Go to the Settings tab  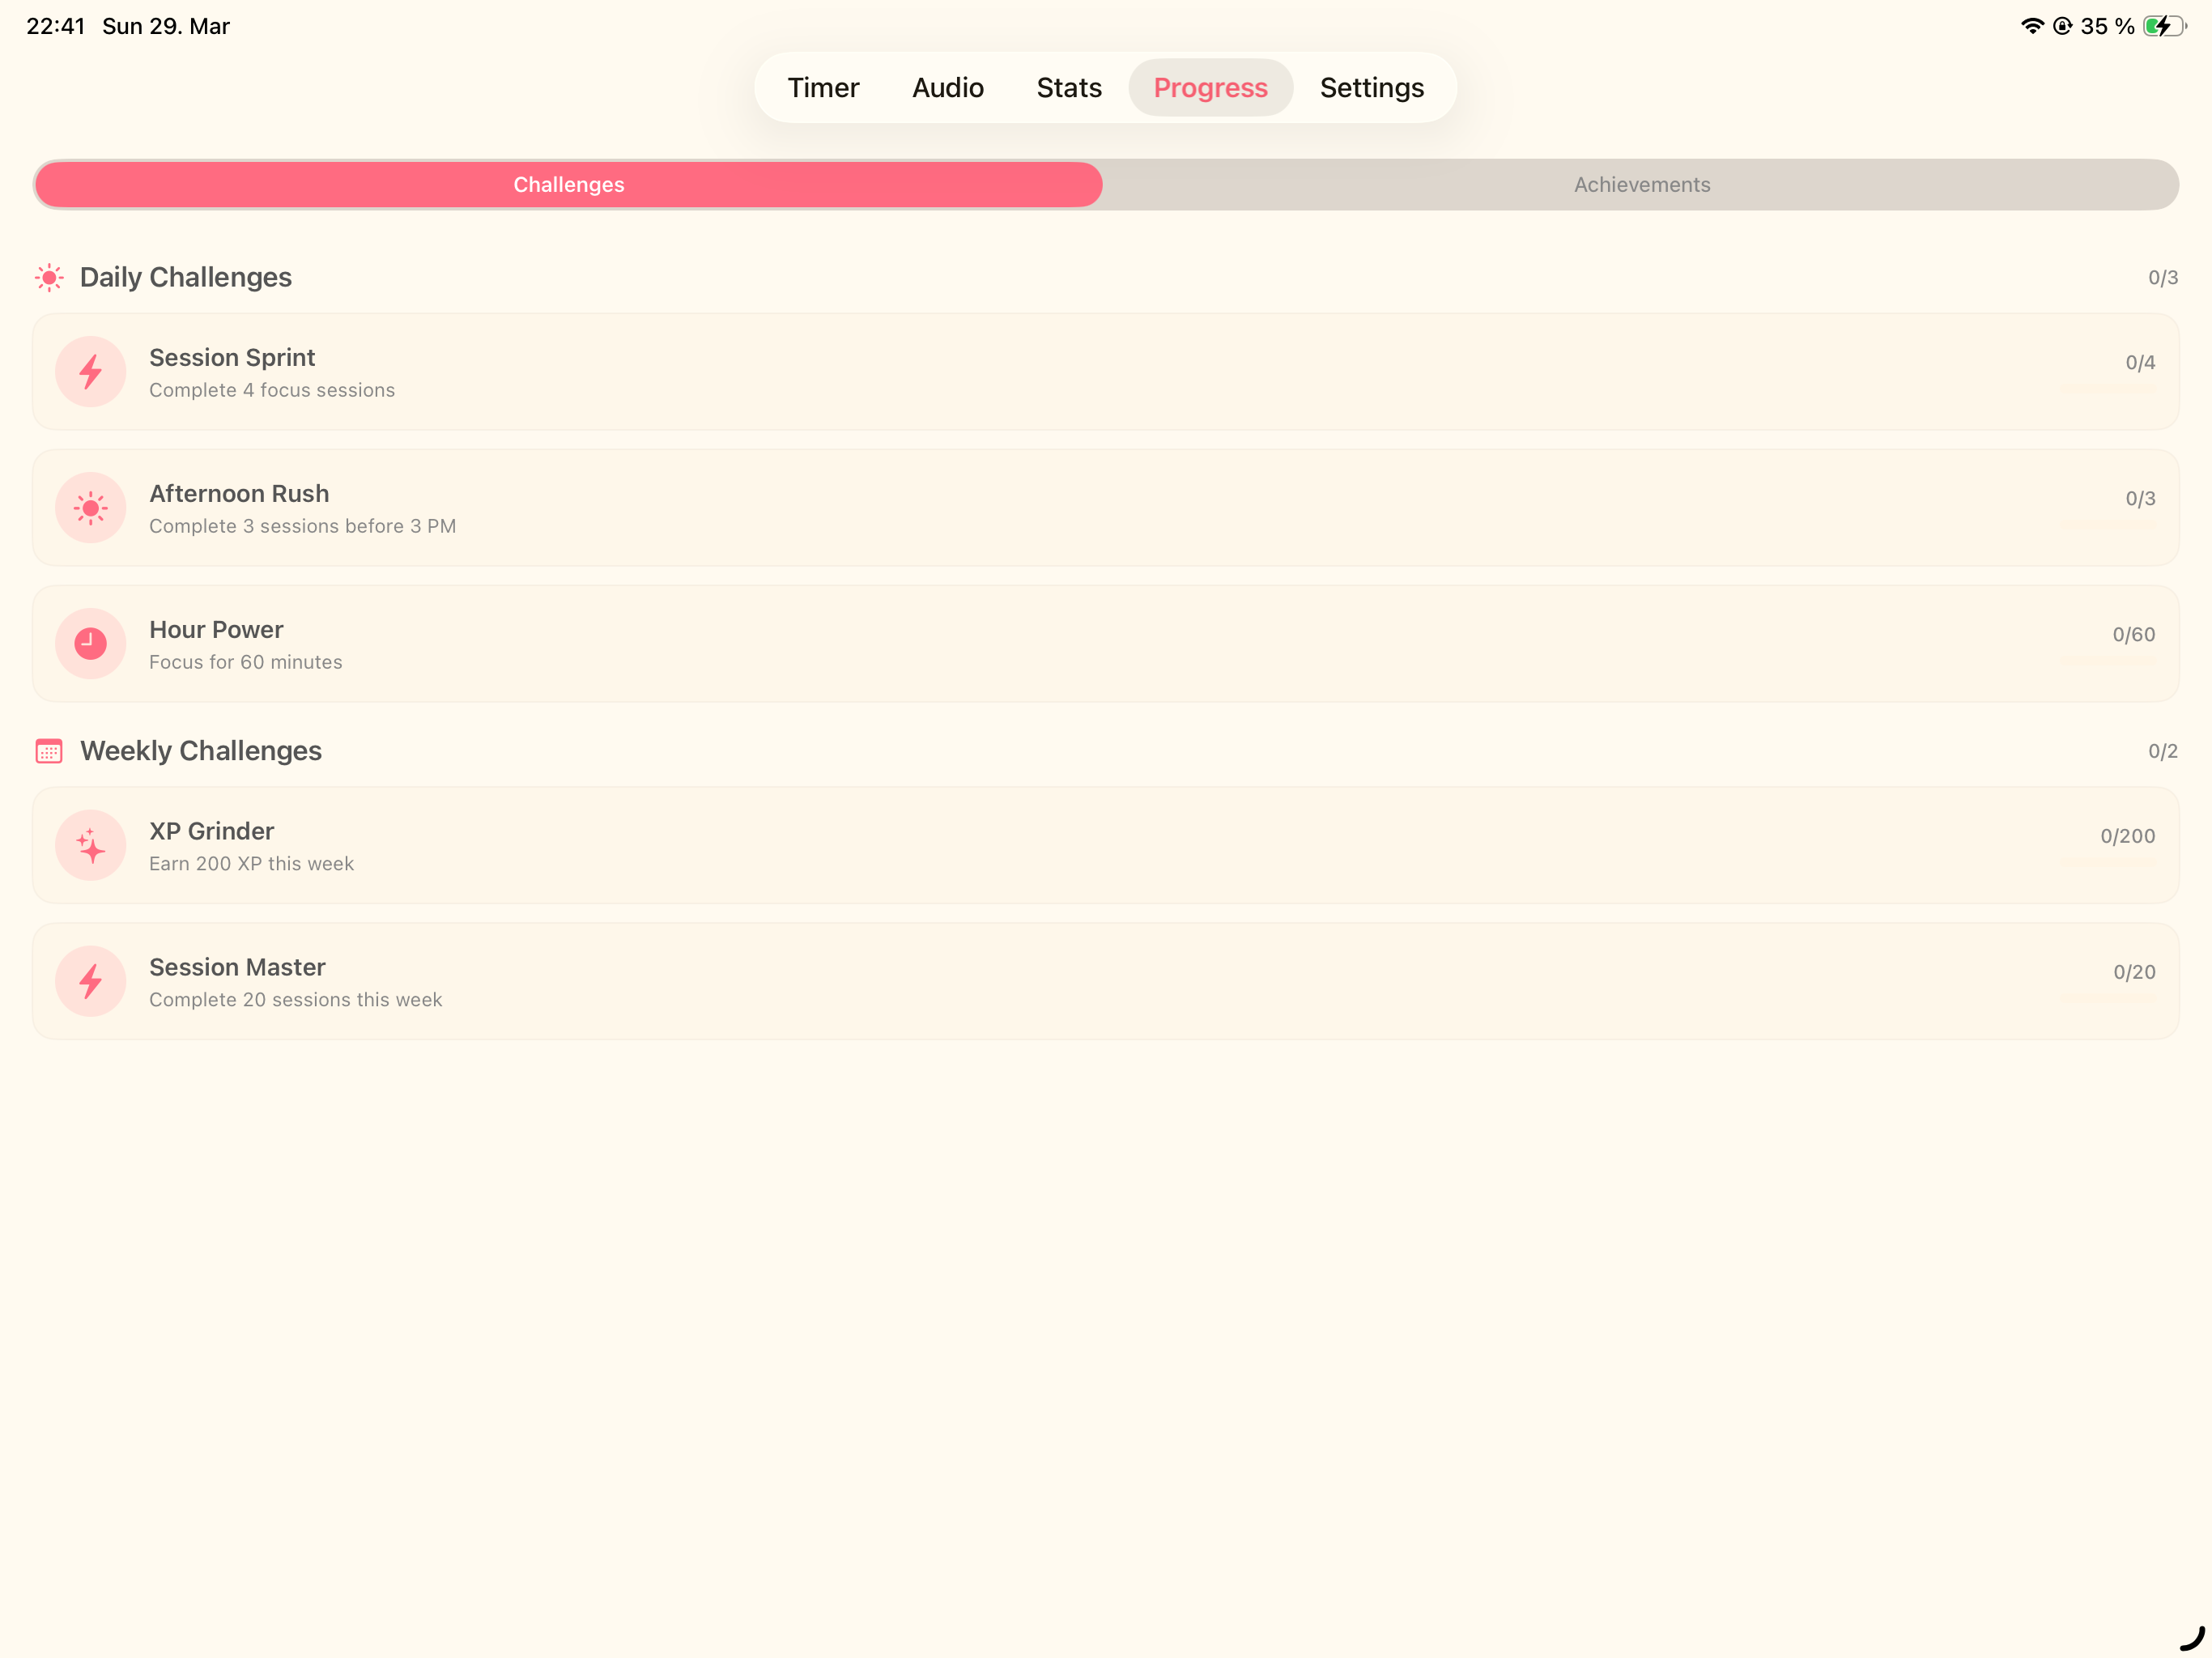coord(1371,88)
